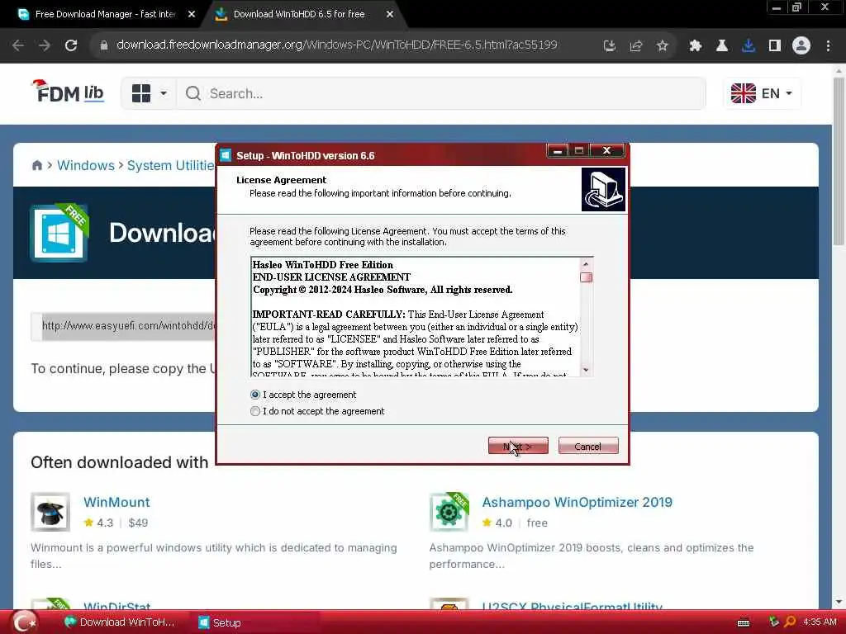
Task: Click the page vertical scrollbar thumb
Action: [839, 161]
